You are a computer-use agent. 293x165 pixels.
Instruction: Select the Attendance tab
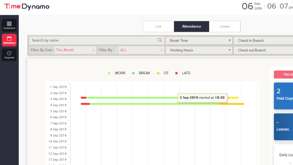[x=192, y=26]
